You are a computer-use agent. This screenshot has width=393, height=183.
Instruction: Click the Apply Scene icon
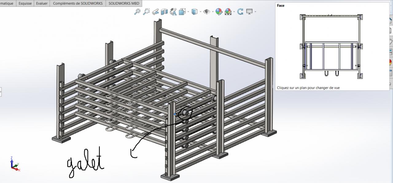tap(228, 12)
